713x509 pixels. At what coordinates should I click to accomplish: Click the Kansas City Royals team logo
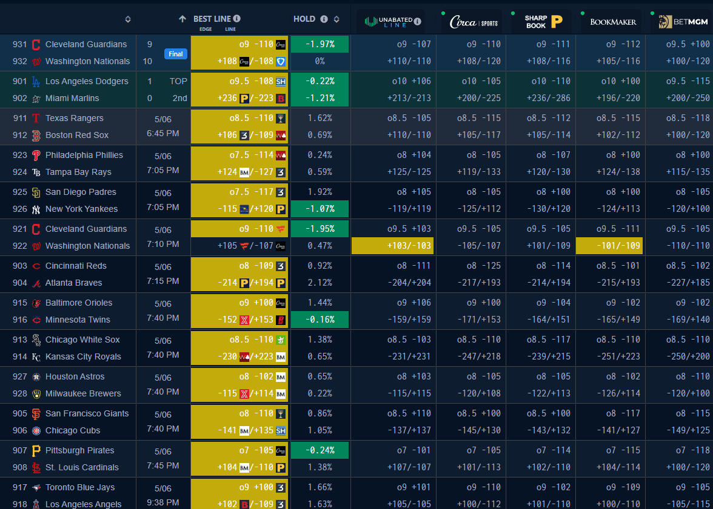click(36, 357)
